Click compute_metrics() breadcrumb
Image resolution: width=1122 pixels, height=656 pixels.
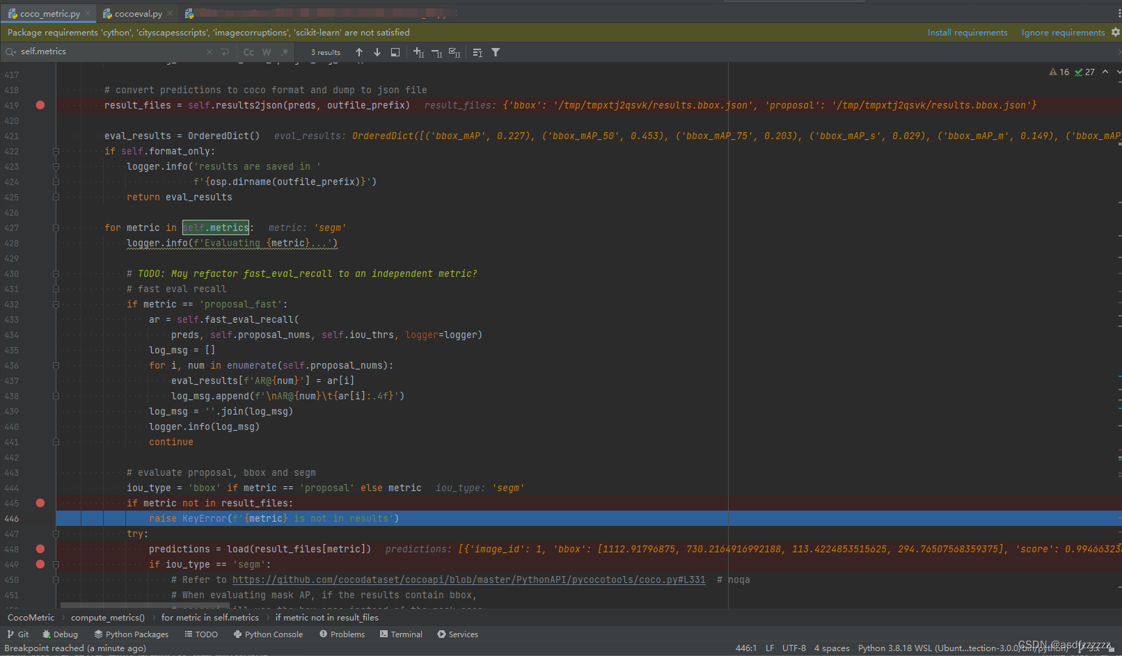(108, 618)
